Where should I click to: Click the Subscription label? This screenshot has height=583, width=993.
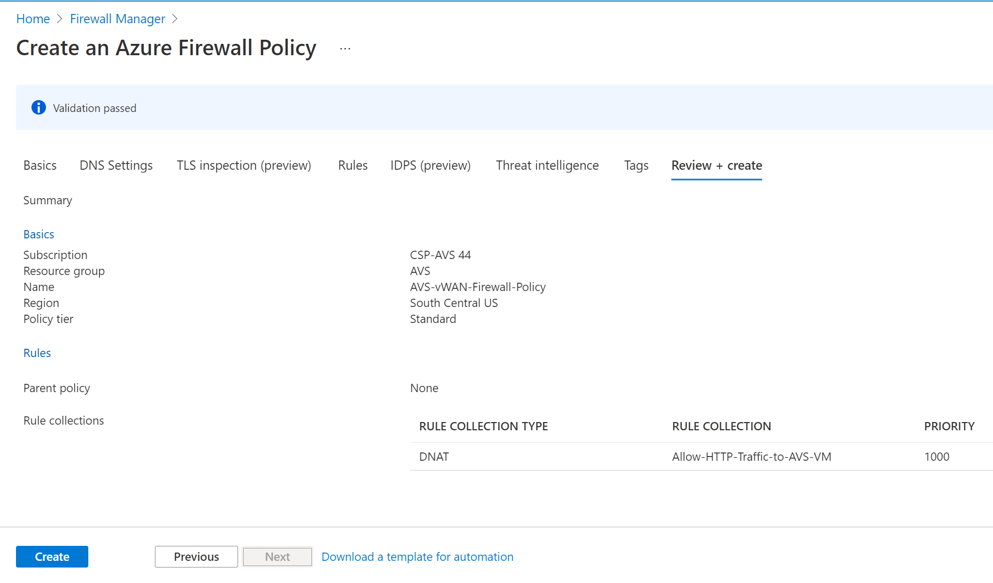pos(55,255)
